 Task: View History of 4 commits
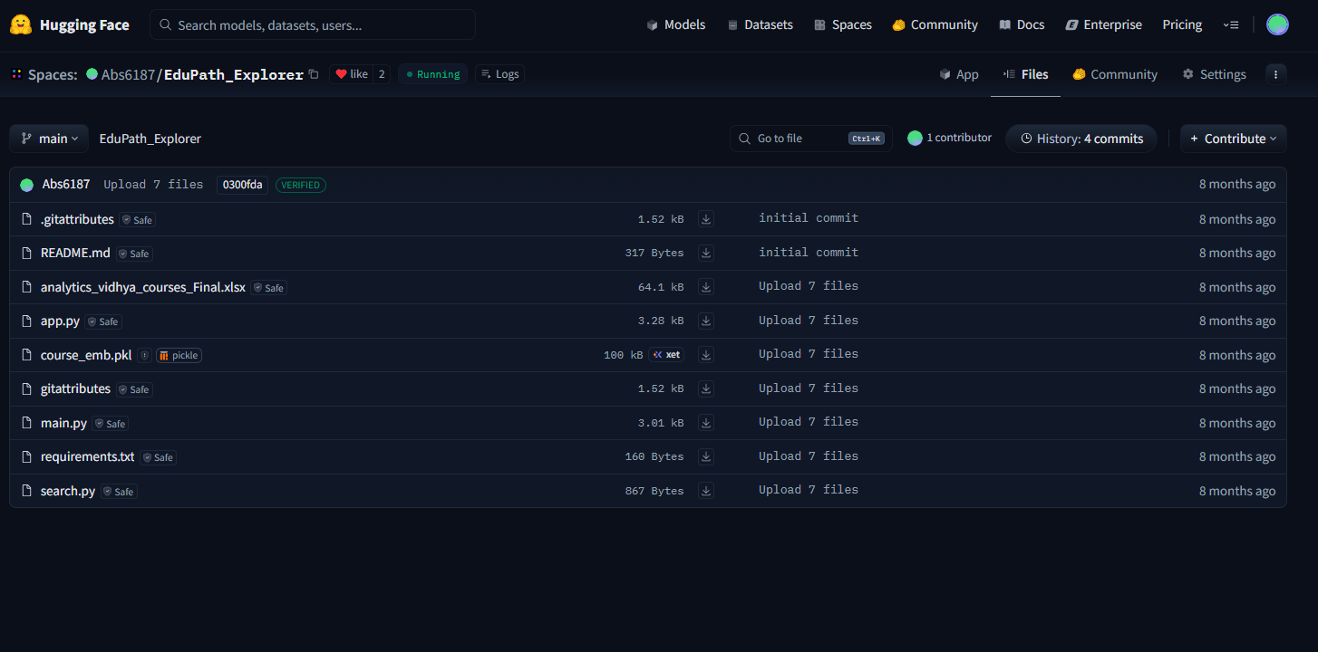pyautogui.click(x=1081, y=139)
